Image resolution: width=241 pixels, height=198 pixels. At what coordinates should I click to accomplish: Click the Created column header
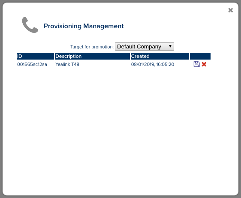coord(160,56)
